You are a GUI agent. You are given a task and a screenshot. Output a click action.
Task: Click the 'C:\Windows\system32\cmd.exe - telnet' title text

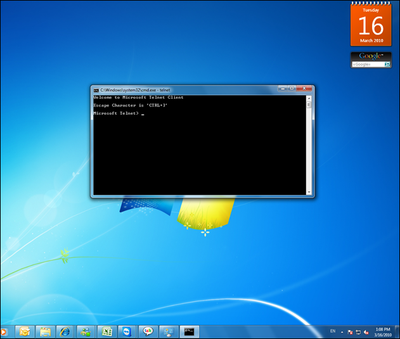[x=135, y=90]
